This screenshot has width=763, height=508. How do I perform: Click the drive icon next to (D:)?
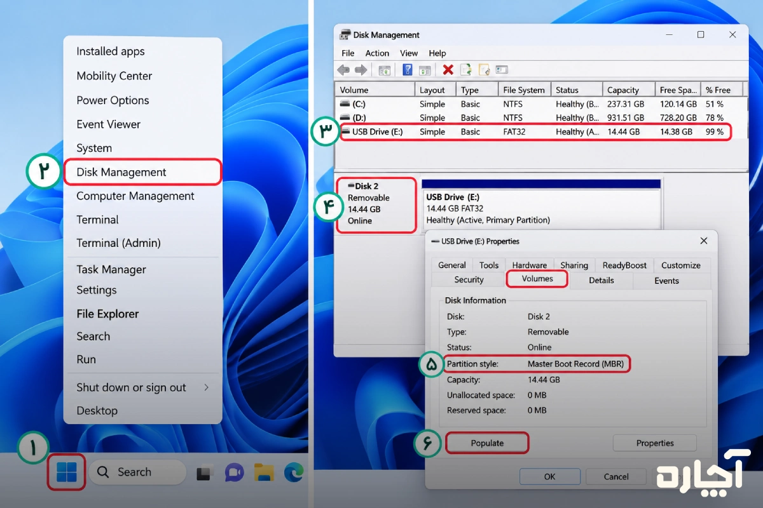(x=345, y=117)
